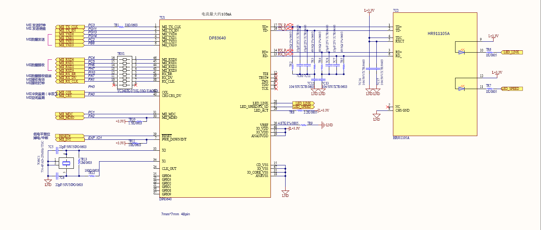
Task: Select the 7C5 22pF capacitor symbol
Action: click(x=56, y=150)
